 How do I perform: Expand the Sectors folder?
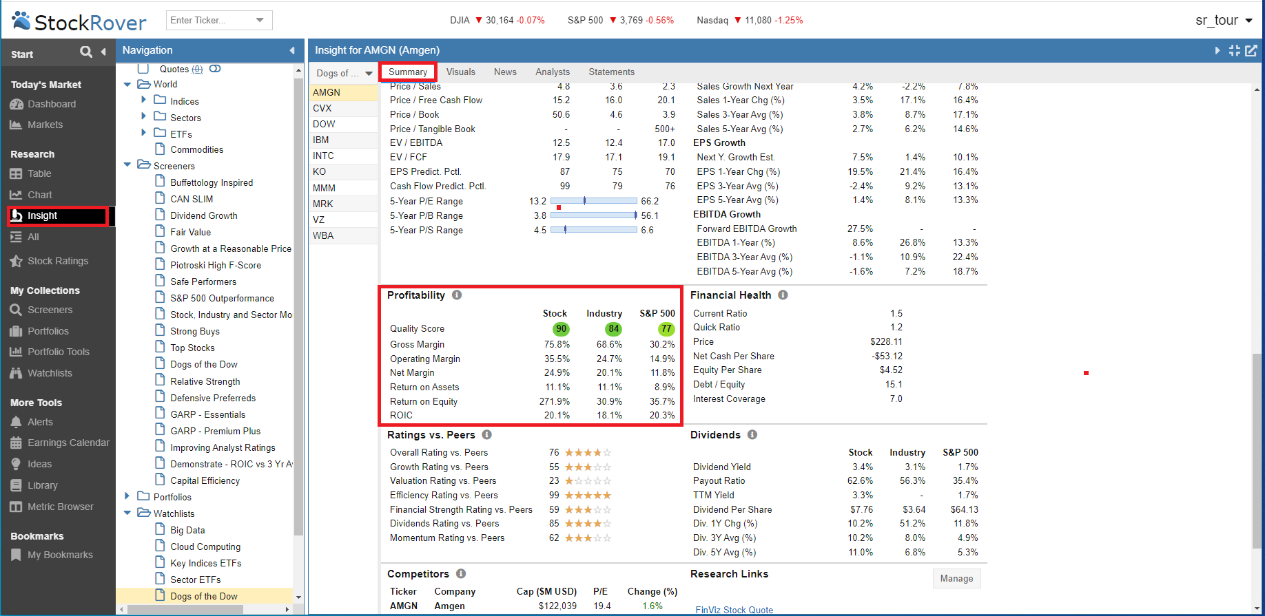(143, 116)
